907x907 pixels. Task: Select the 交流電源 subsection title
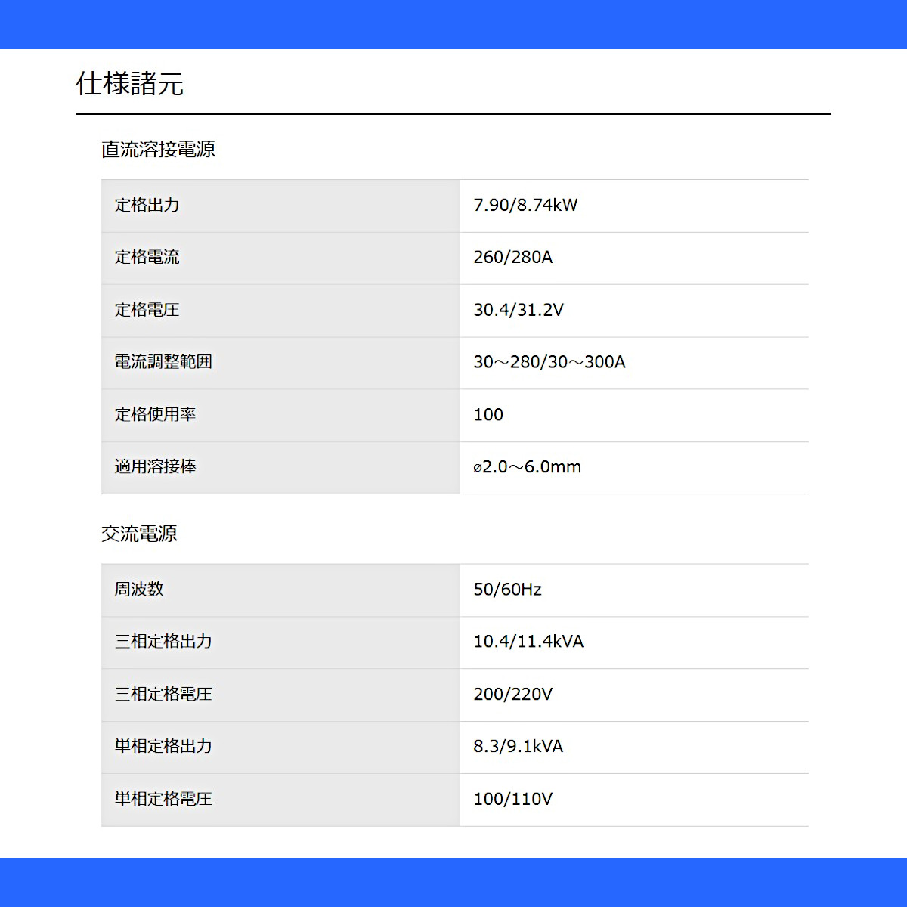[x=139, y=534]
